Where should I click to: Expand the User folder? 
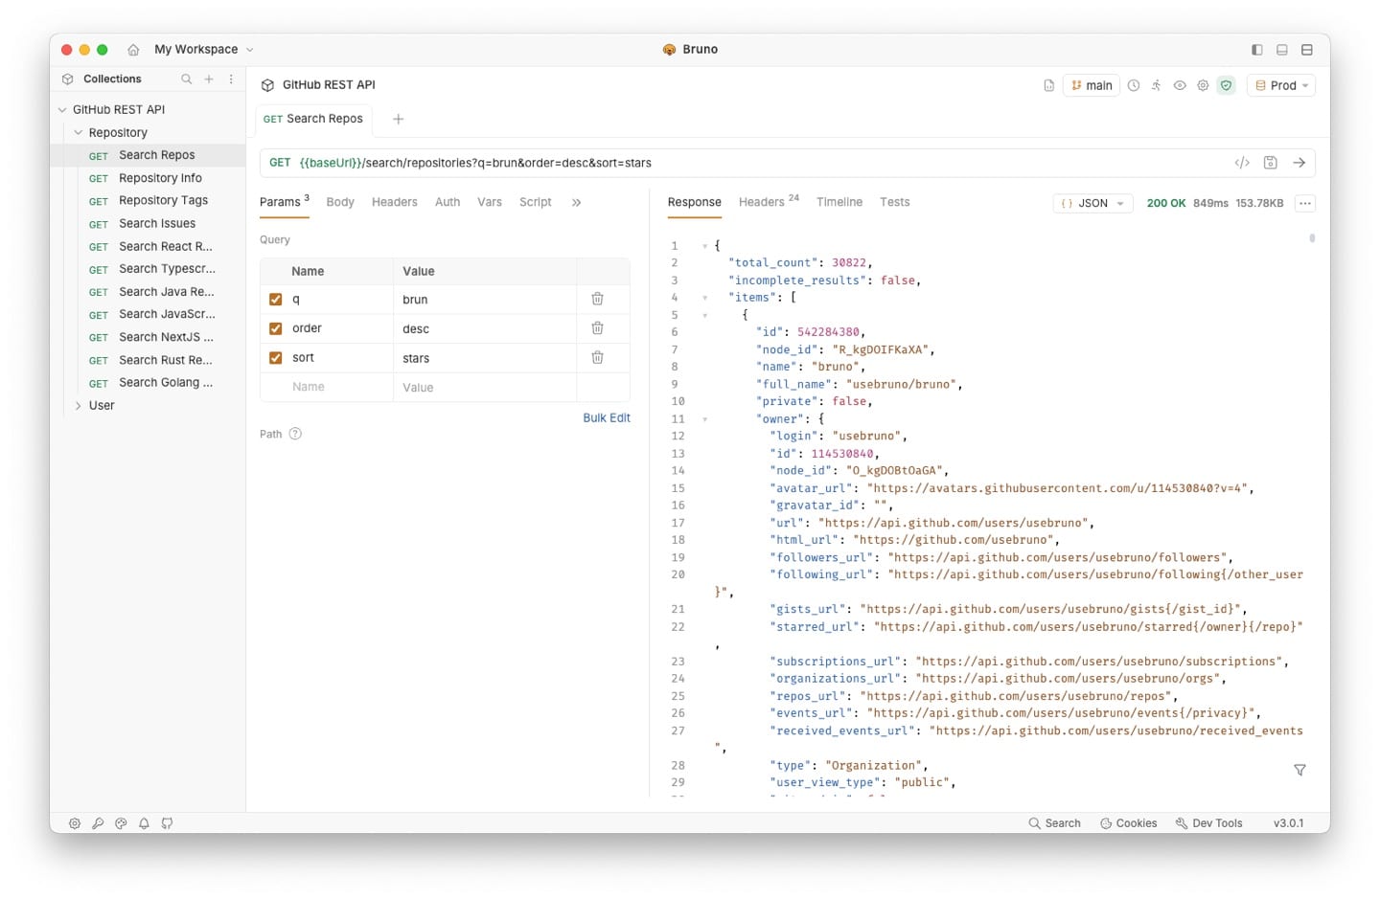79,406
